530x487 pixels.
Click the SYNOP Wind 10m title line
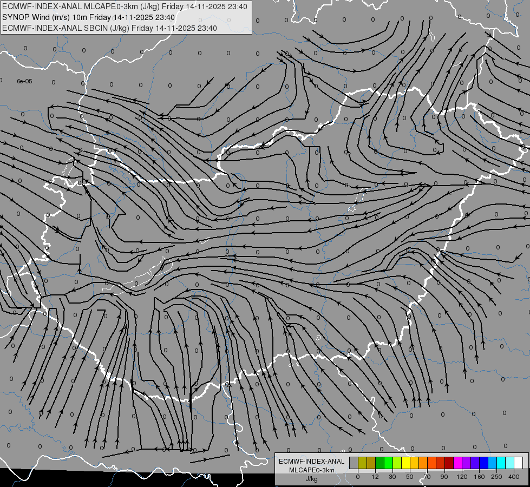(89, 17)
